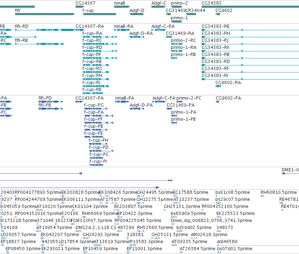Select transcript flfl-RD

45,30
